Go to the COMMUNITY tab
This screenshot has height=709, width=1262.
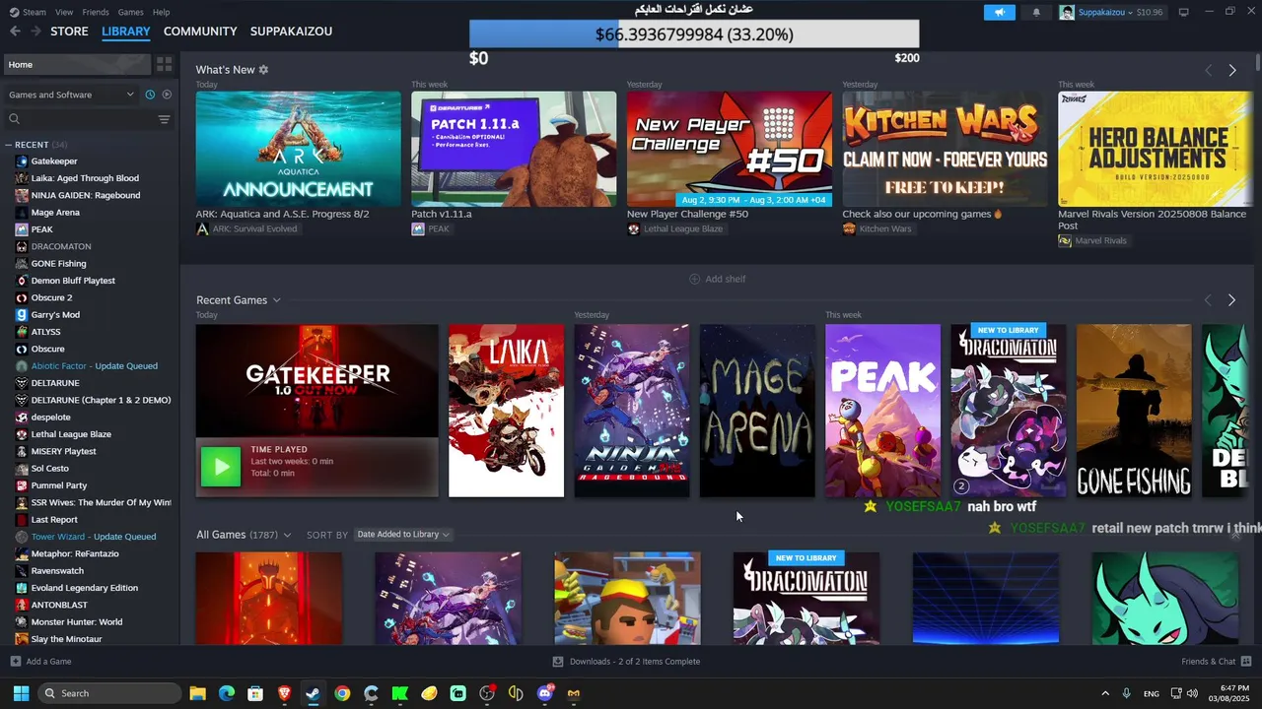click(x=200, y=32)
